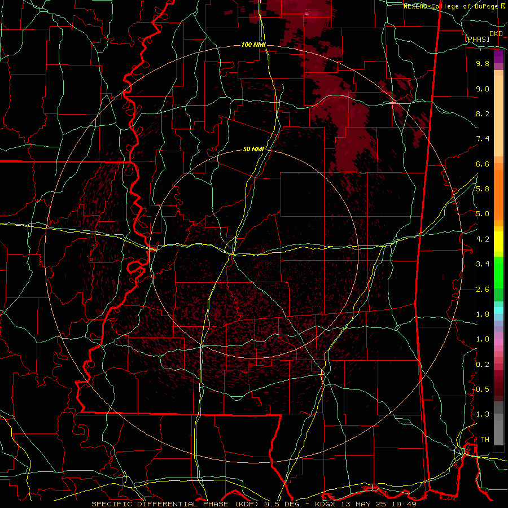Click the 4.2 scale value
The height and width of the screenshot is (508, 508).
[x=483, y=239]
